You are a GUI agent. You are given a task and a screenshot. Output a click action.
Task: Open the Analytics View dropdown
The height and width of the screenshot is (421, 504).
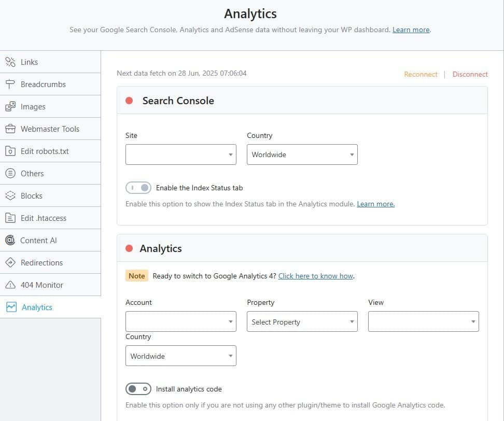[x=423, y=321]
